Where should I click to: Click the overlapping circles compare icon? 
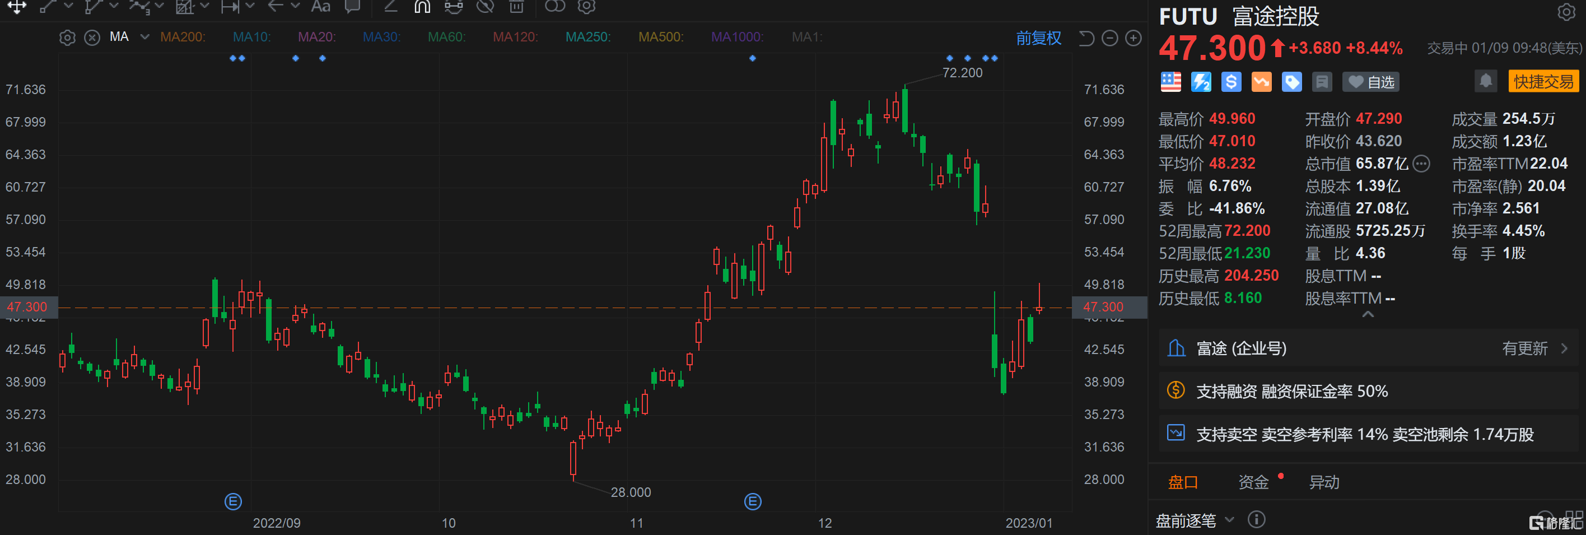pos(555,6)
